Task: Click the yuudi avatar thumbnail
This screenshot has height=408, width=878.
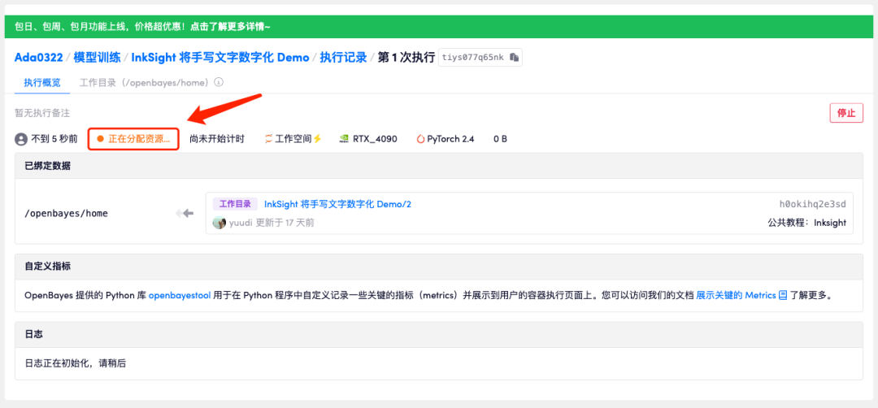Action: (219, 223)
